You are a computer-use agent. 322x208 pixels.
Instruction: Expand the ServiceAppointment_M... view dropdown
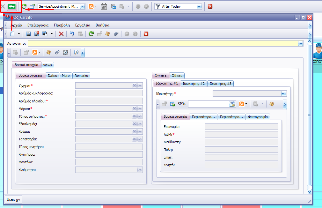click(x=82, y=6)
